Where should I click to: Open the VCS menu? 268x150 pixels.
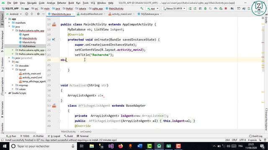(x=93, y=3)
